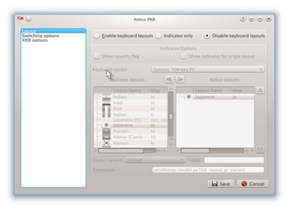
Task: Select Italian in available layouts
Action: (x=131, y=115)
